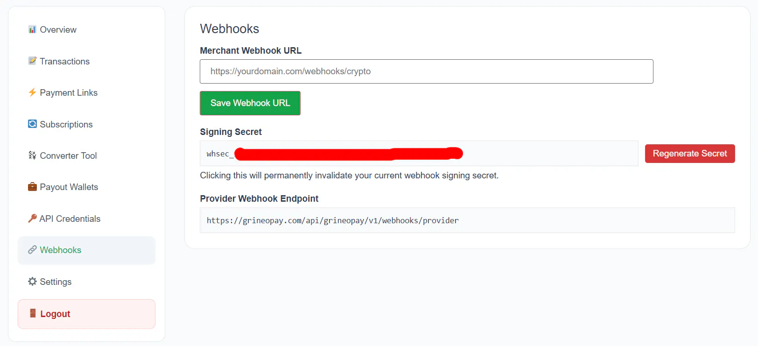Click the API Credentials key icon
The height and width of the screenshot is (346, 758).
tap(32, 218)
